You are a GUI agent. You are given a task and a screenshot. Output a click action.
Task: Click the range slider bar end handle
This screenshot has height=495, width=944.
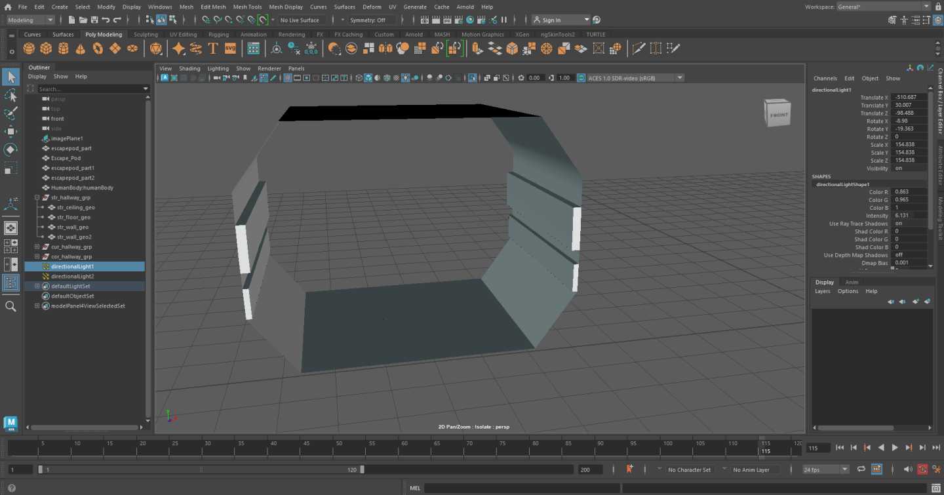pyautogui.click(x=362, y=469)
